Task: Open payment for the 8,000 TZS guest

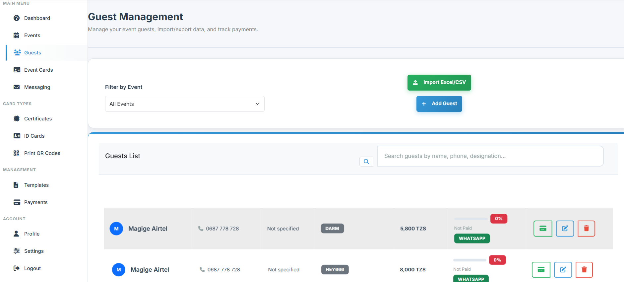Action: [541, 270]
